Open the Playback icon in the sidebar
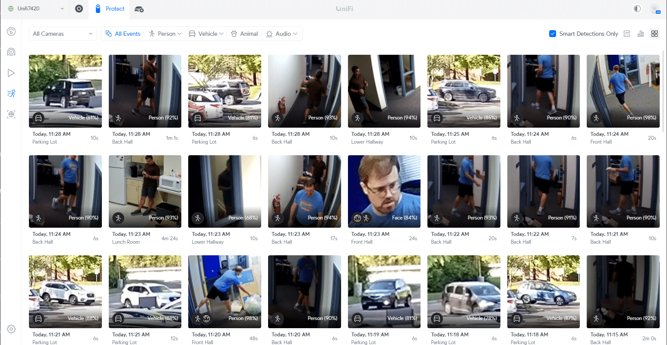 pos(11,73)
